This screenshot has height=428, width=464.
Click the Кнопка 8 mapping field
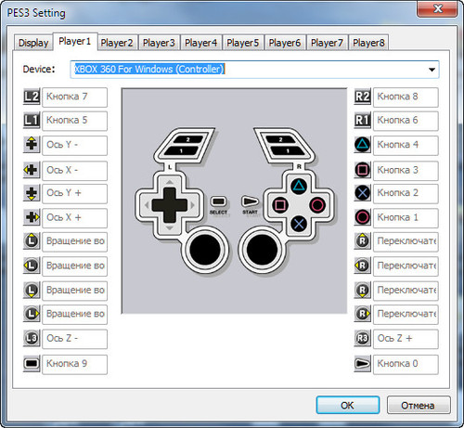pyautogui.click(x=406, y=97)
